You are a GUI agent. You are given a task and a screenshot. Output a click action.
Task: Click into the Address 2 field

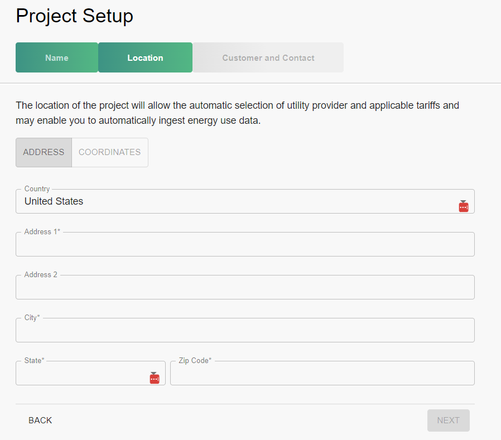tap(245, 288)
